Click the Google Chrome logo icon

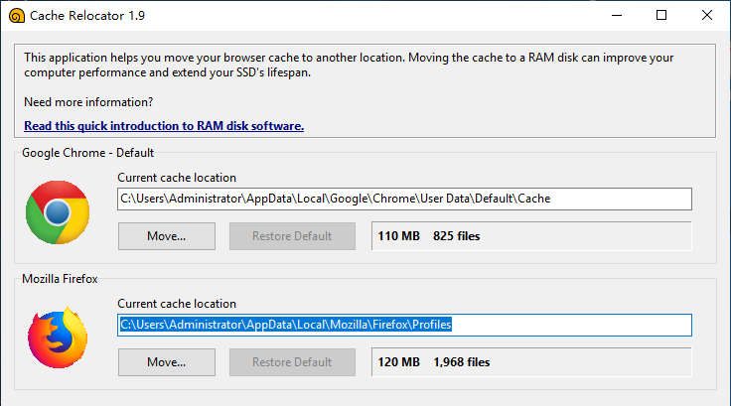click(x=57, y=211)
